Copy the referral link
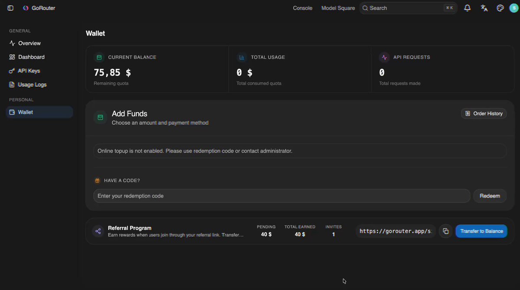This screenshot has height=290, width=520. tap(446, 231)
